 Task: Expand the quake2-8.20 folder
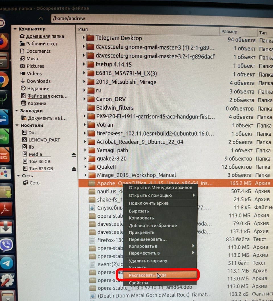click(x=85, y=158)
